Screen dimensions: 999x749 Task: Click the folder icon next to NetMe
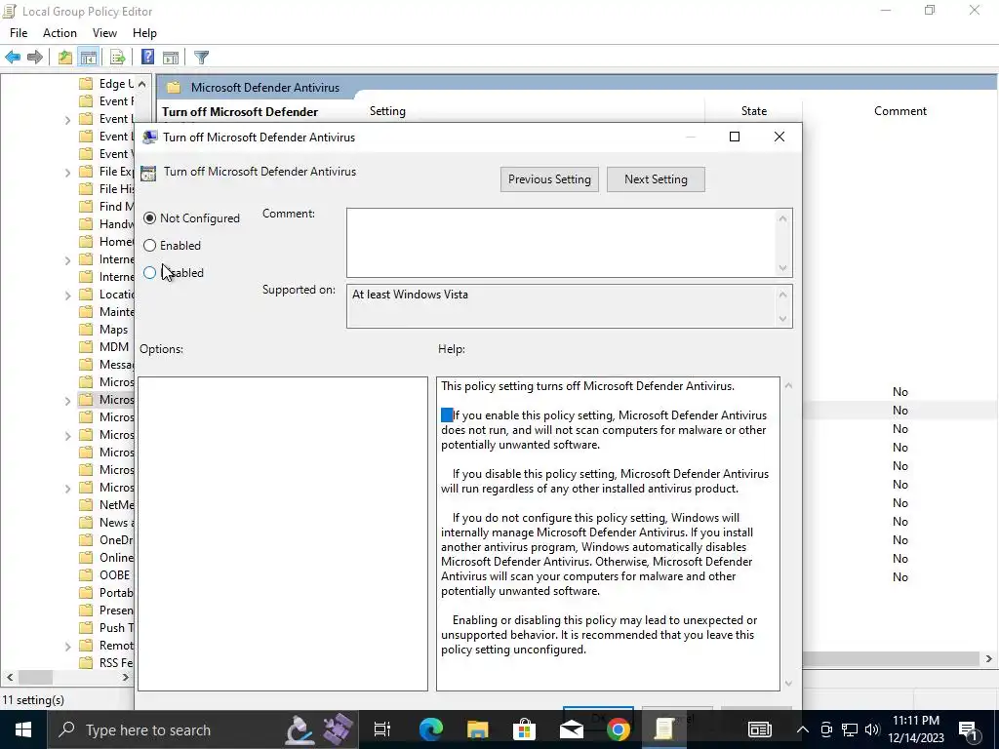click(86, 504)
